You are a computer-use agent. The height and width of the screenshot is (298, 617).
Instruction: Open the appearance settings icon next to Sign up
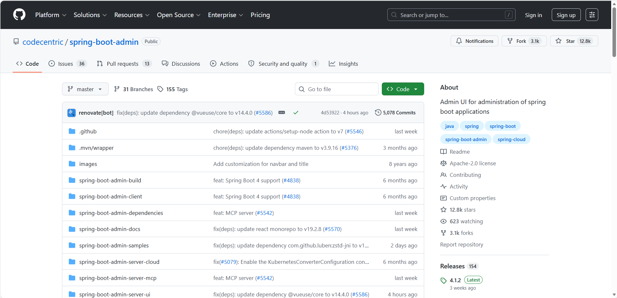pyautogui.click(x=592, y=15)
